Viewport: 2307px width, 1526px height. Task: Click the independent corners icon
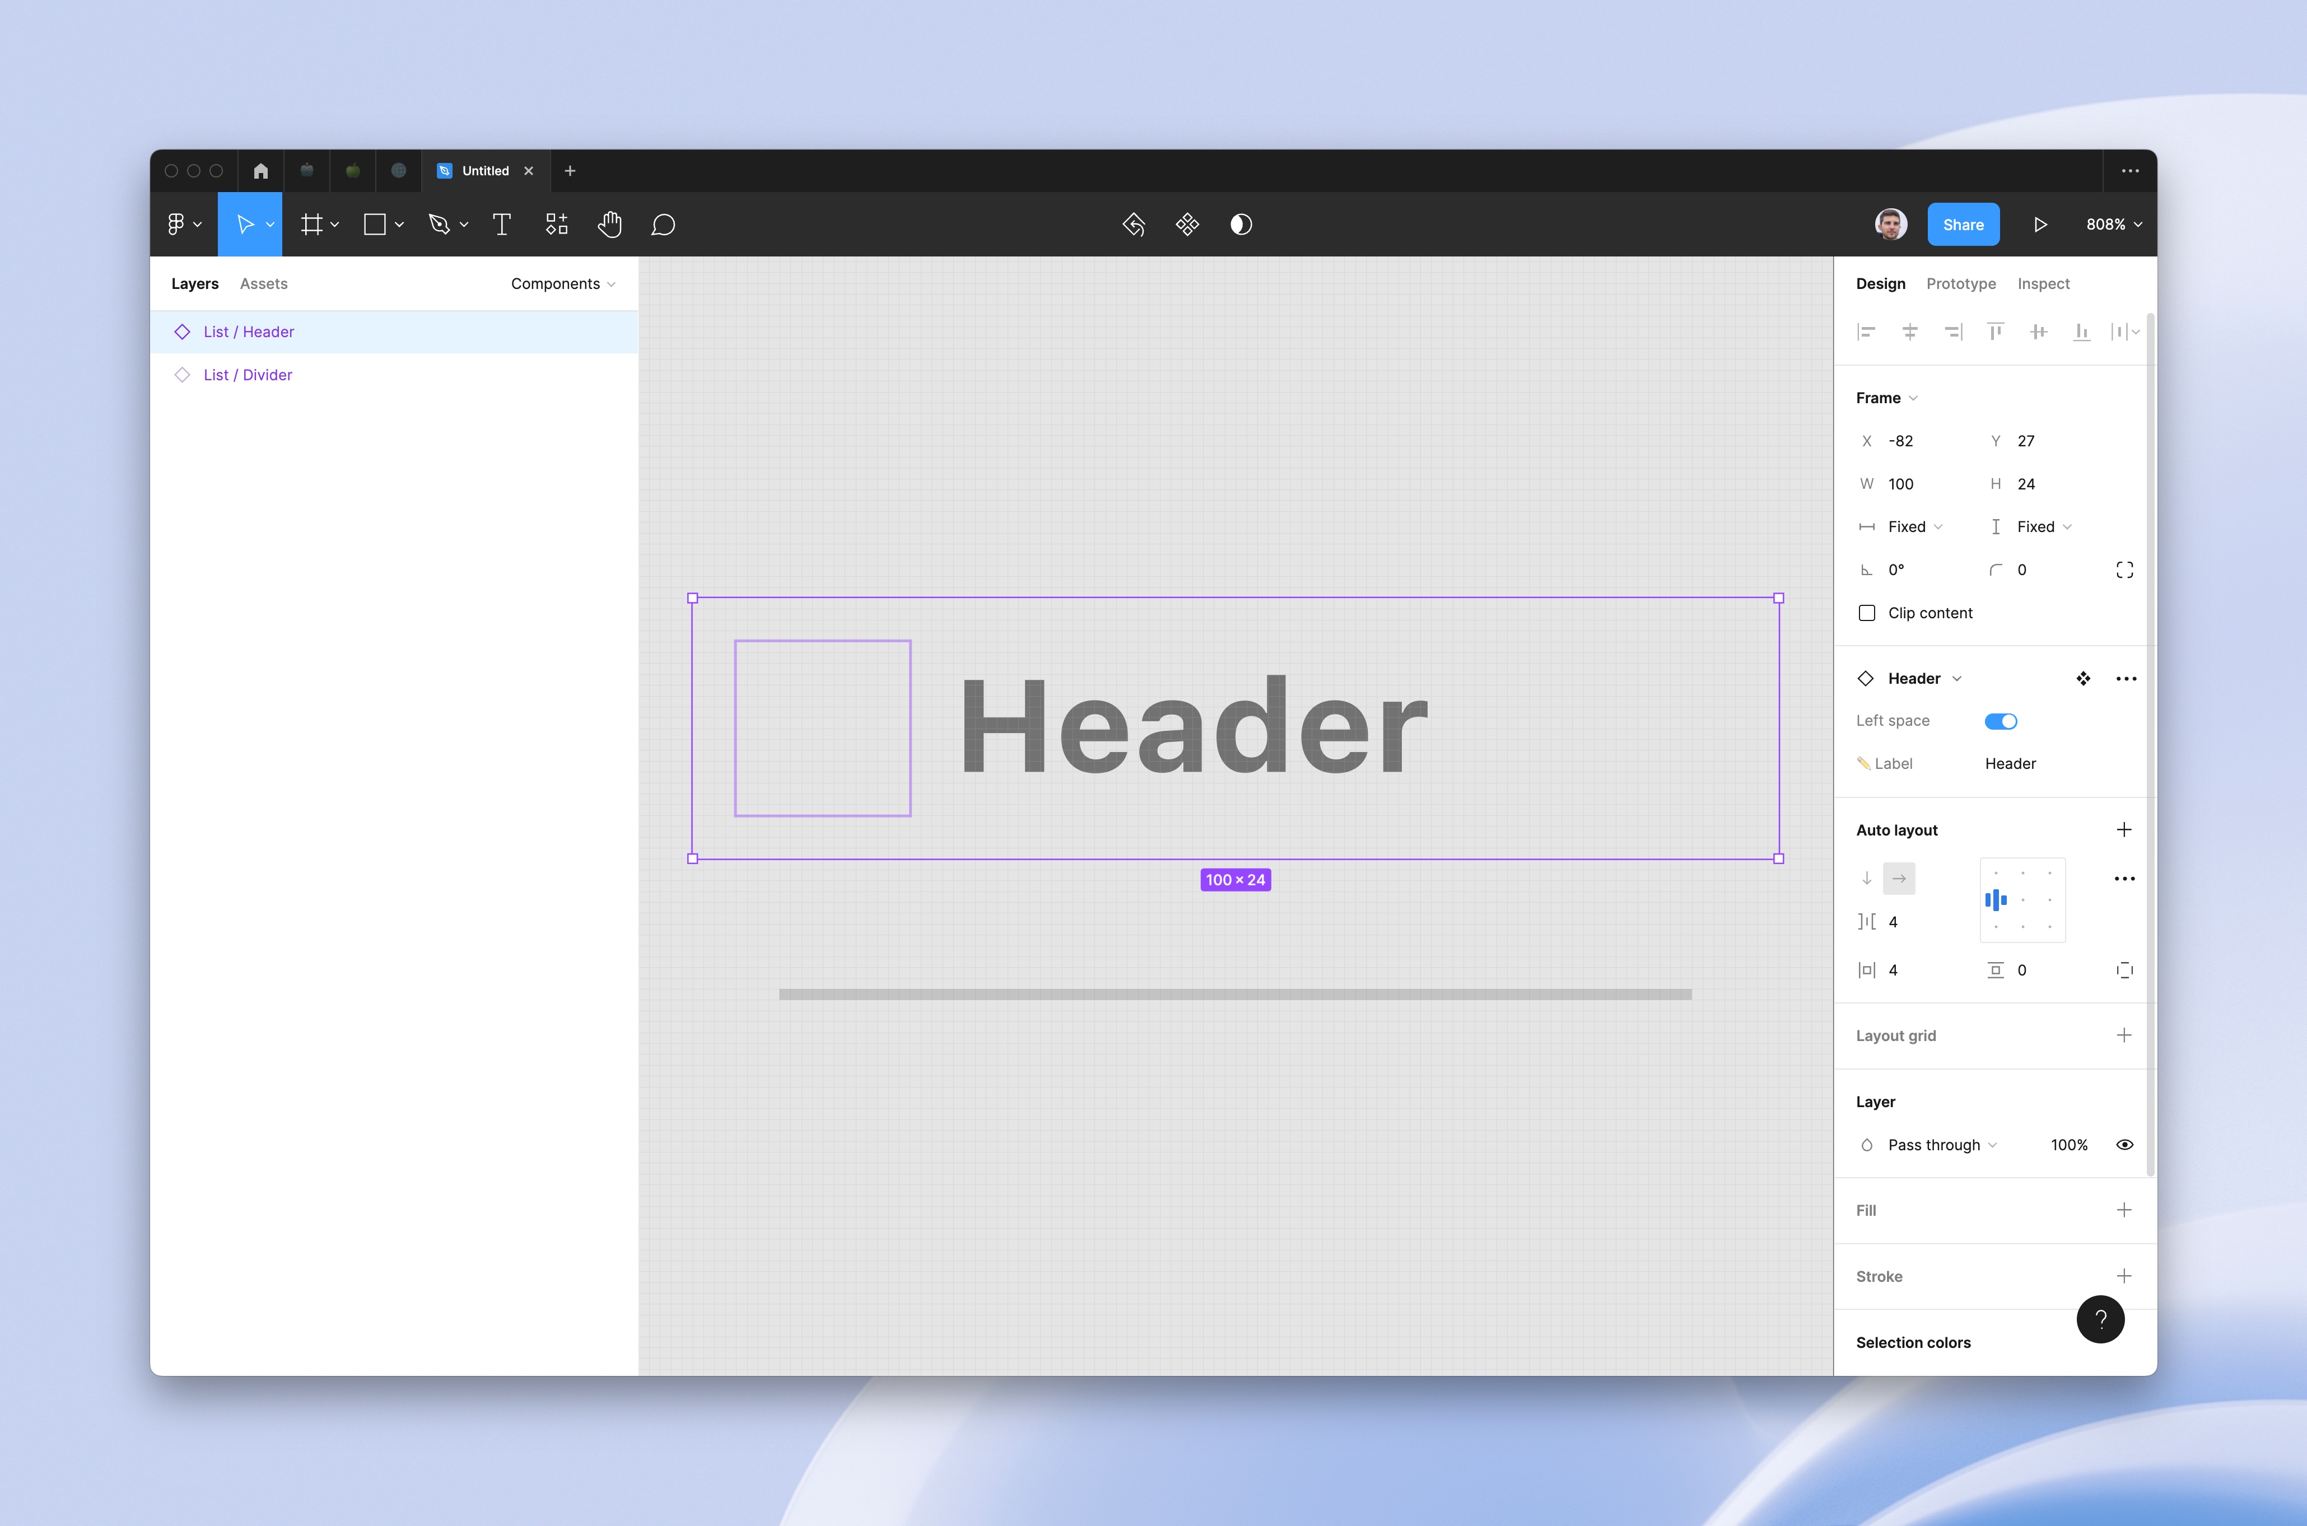coord(2124,570)
